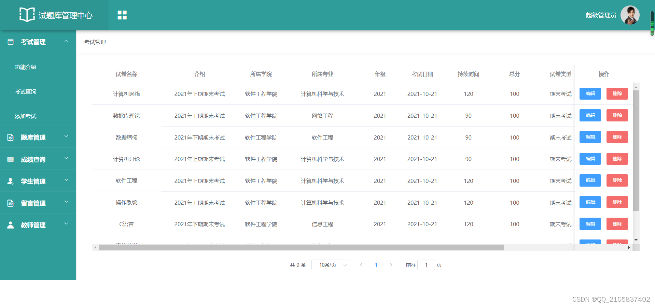Click the 学生管理 person icon
Screen dimensions: 655x306
pyautogui.click(x=11, y=181)
